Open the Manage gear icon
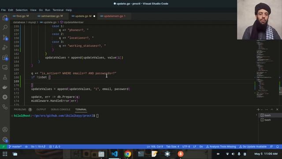 5,140
